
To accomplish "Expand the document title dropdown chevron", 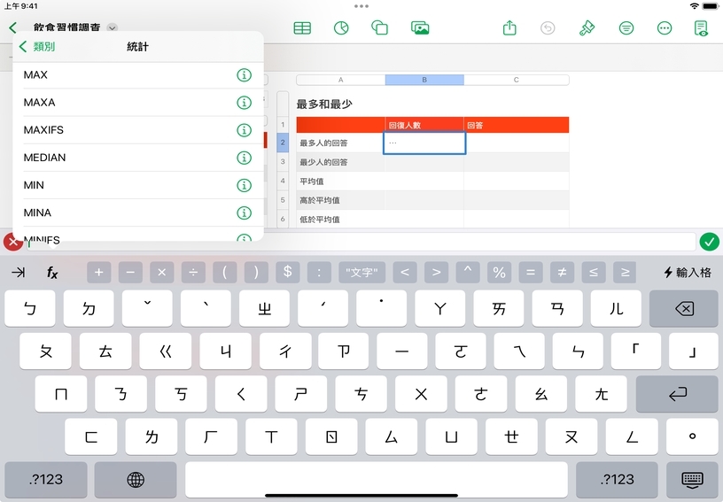I will point(113,28).
